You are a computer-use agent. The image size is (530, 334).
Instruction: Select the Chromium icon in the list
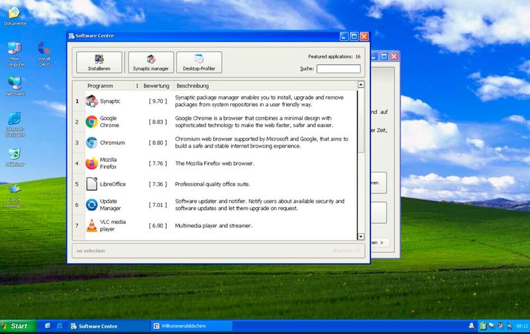(91, 142)
